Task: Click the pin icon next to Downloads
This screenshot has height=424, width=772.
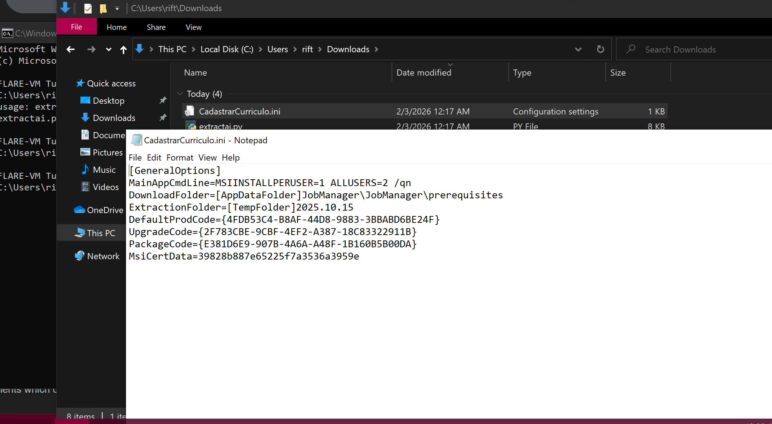Action: [x=163, y=118]
